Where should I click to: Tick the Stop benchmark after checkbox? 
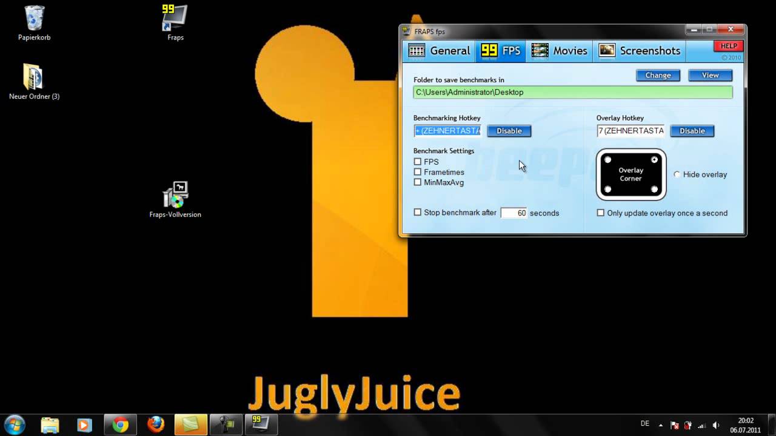418,213
